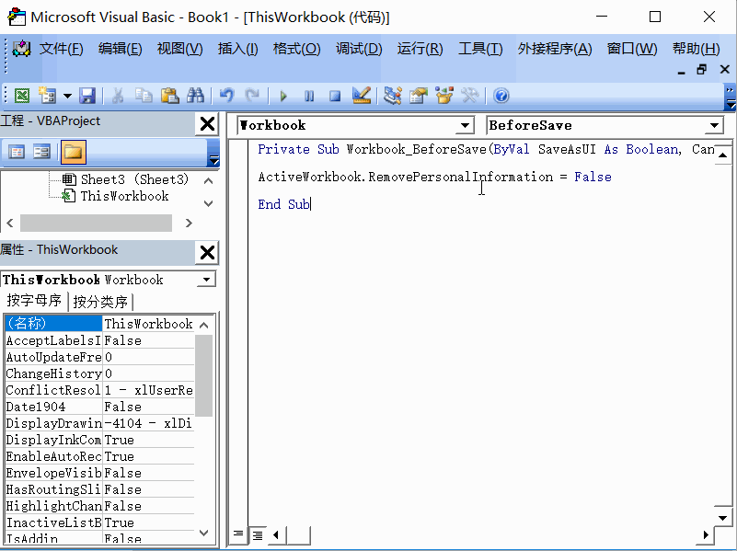Click the DisplayInkCom property value True
This screenshot has height=551, width=737.
click(x=148, y=440)
